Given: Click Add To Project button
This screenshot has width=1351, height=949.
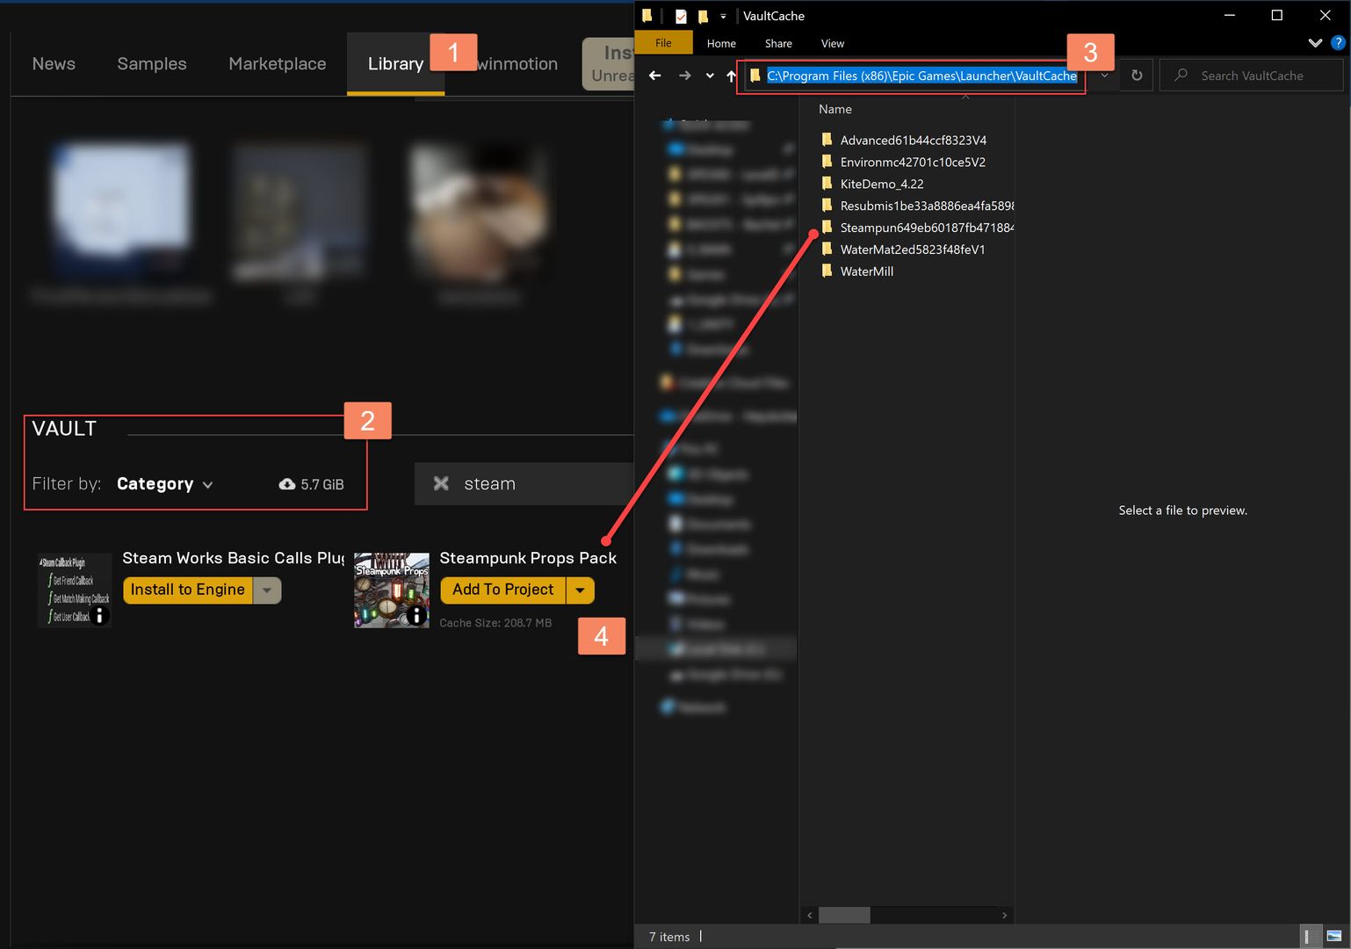Looking at the screenshot, I should click(x=503, y=590).
